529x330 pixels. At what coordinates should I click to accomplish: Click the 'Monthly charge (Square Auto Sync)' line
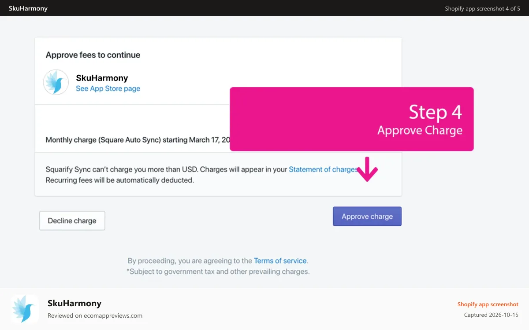[138, 140]
